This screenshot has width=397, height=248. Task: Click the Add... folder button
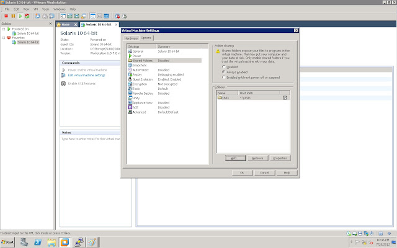coord(235,158)
